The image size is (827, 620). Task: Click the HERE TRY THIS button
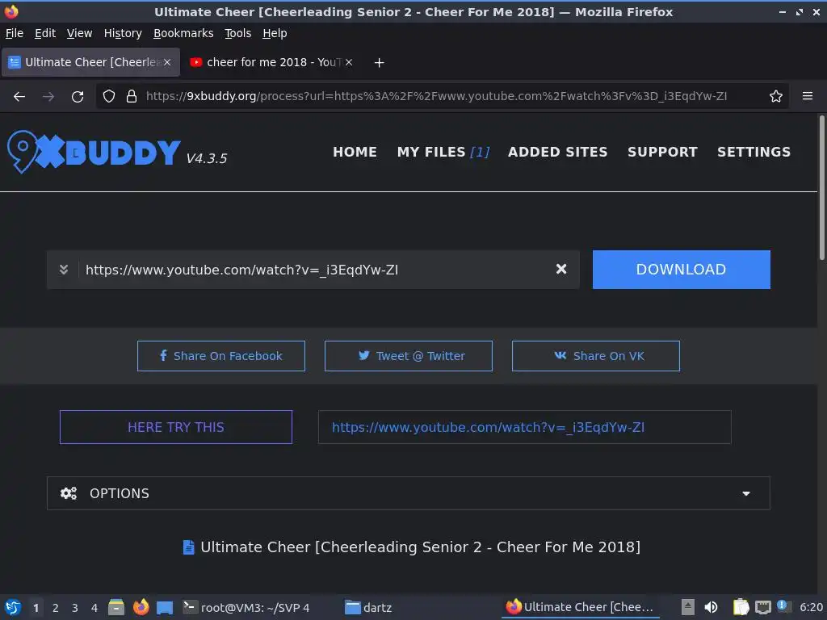[175, 427]
